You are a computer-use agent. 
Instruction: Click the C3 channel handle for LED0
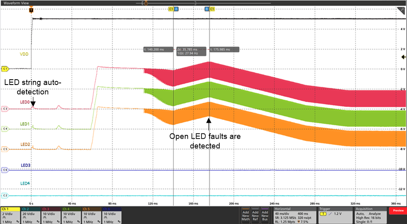click(x=5, y=109)
